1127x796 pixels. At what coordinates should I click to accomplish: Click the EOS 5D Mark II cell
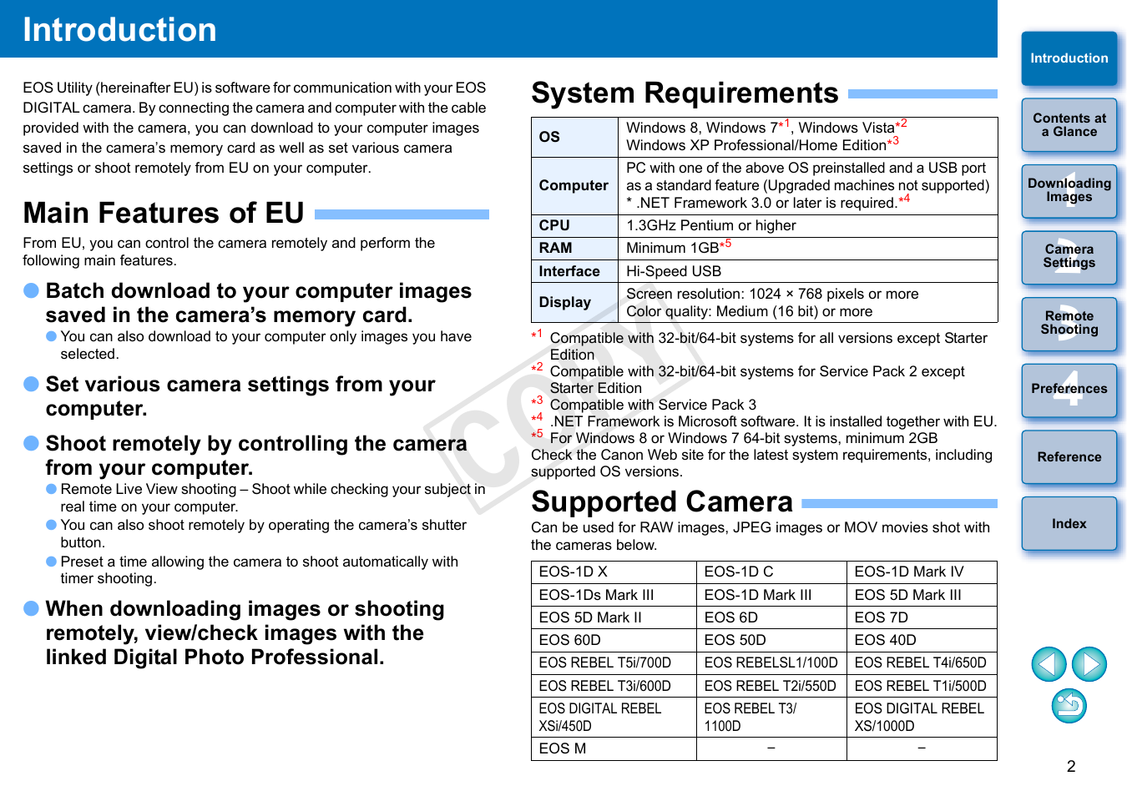click(x=614, y=617)
